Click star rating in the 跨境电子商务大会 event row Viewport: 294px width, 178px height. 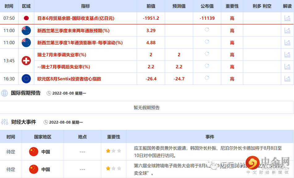click(114, 168)
